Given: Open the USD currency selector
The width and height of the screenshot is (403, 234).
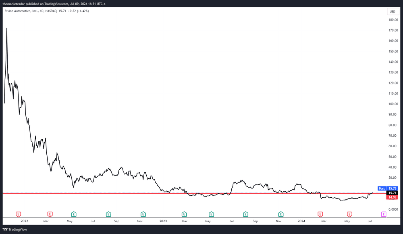Looking at the screenshot, I should (x=392, y=12).
